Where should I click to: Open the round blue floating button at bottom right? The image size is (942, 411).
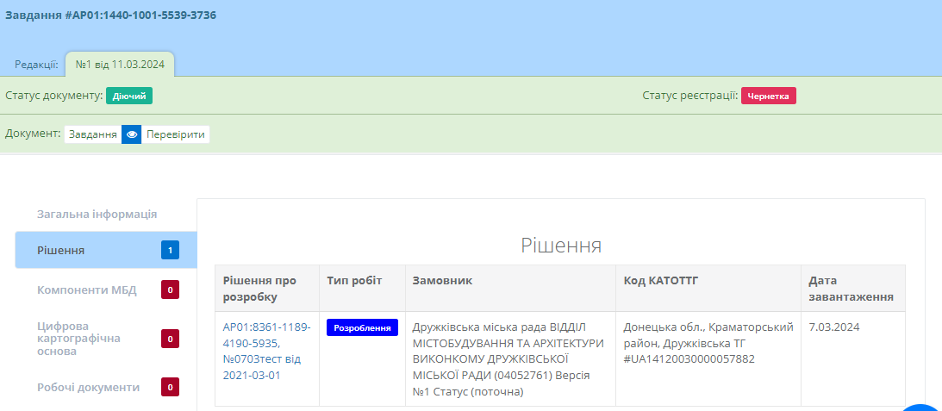[x=923, y=407]
